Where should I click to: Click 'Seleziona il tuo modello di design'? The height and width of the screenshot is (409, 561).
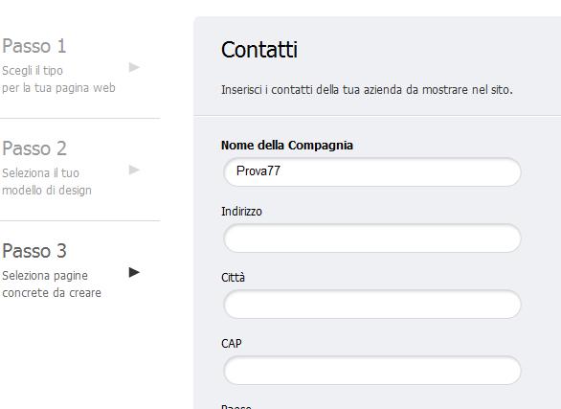click(x=47, y=181)
